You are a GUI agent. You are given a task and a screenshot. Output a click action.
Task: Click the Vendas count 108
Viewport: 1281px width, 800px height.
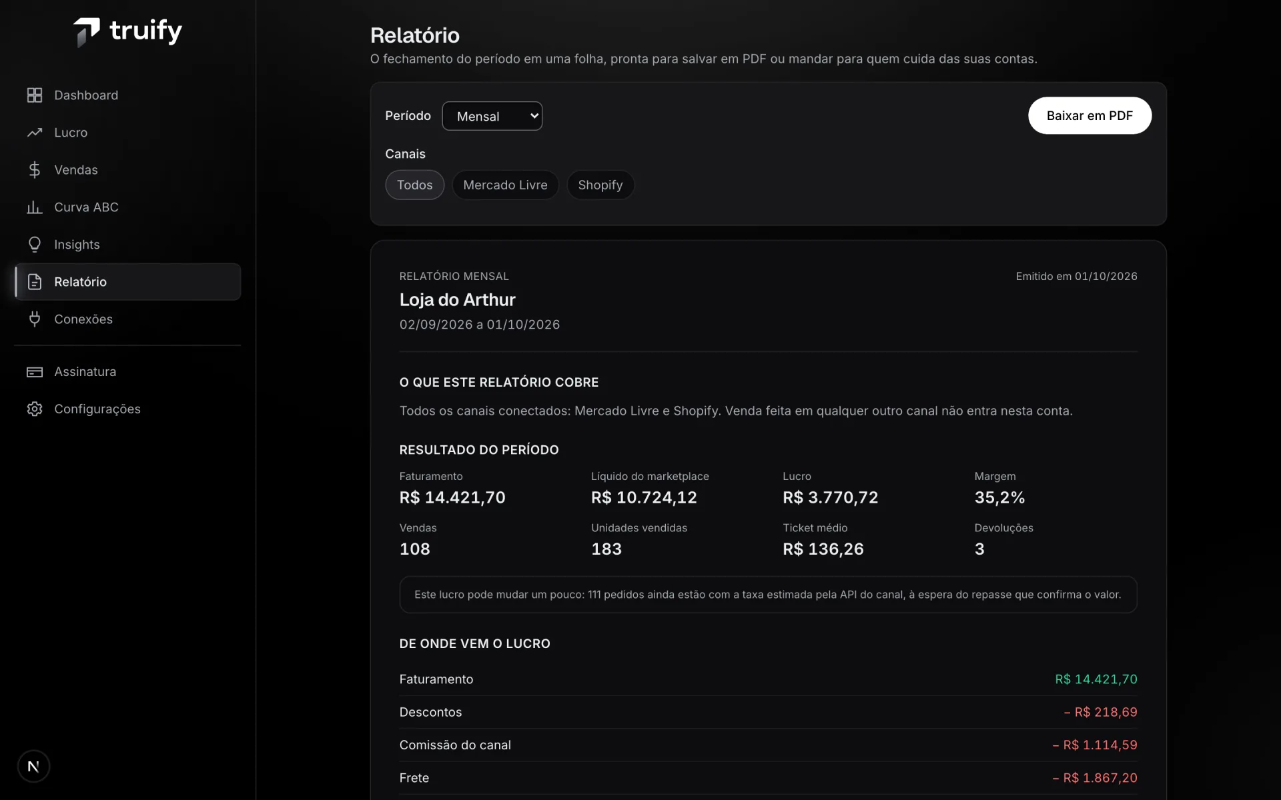tap(414, 549)
